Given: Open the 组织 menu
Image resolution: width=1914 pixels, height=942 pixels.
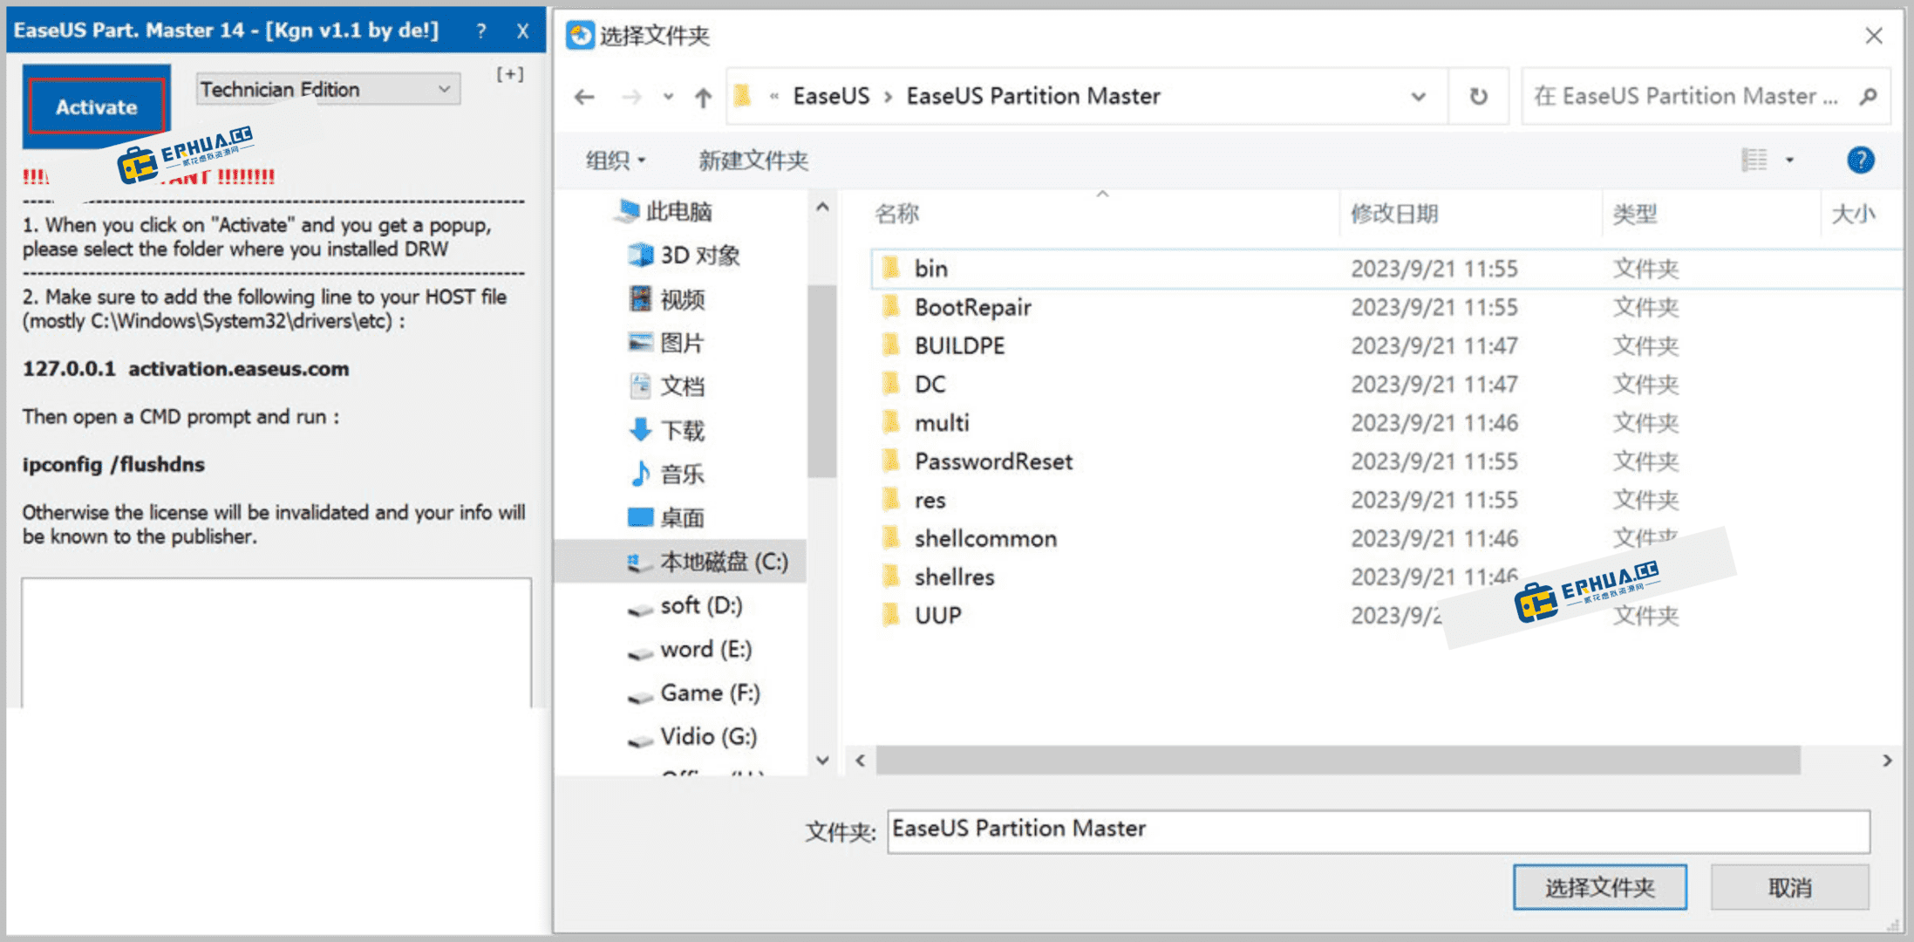Looking at the screenshot, I should [616, 160].
